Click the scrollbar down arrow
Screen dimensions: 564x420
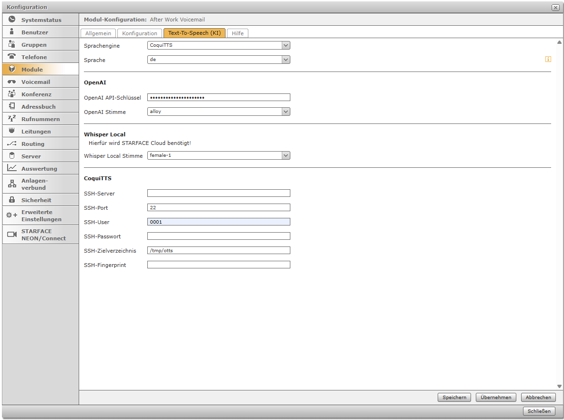[x=560, y=386]
